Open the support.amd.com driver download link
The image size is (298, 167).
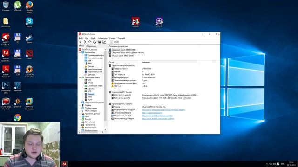pos(152,113)
